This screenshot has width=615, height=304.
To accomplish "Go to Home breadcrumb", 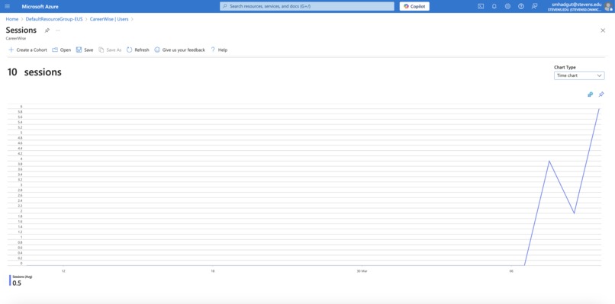I will 11,19.
